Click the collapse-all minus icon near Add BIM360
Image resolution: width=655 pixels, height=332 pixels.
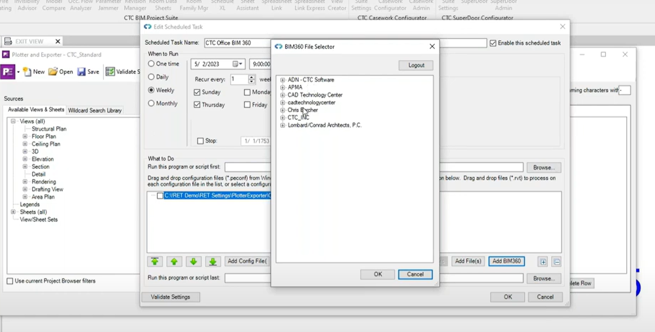coord(557,262)
